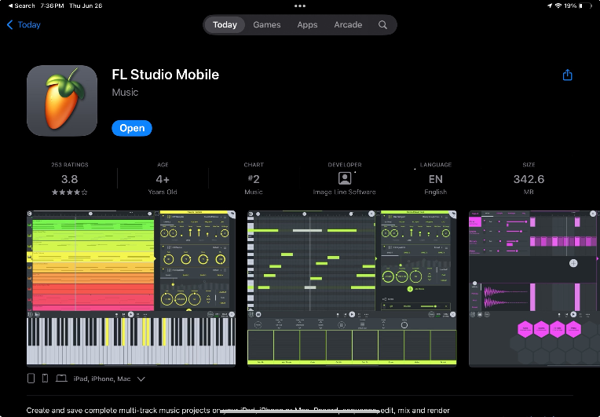Tap the Music category subtitle
The height and width of the screenshot is (417, 600).
click(125, 92)
